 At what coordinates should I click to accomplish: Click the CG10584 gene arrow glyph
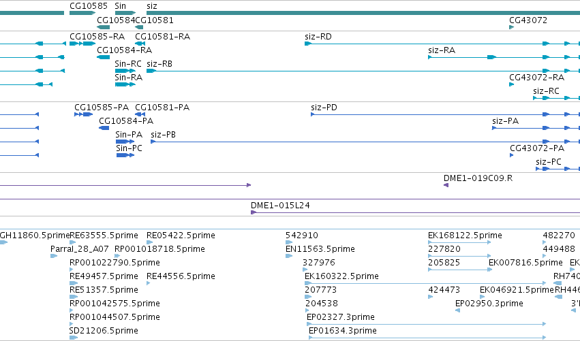click(103, 27)
